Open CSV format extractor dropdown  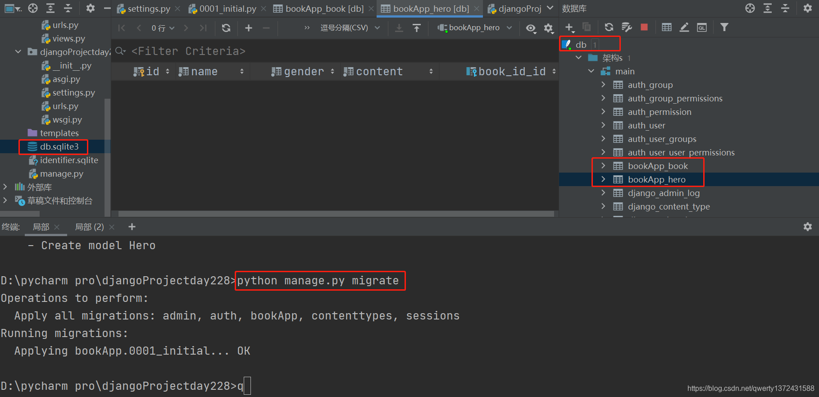(350, 28)
